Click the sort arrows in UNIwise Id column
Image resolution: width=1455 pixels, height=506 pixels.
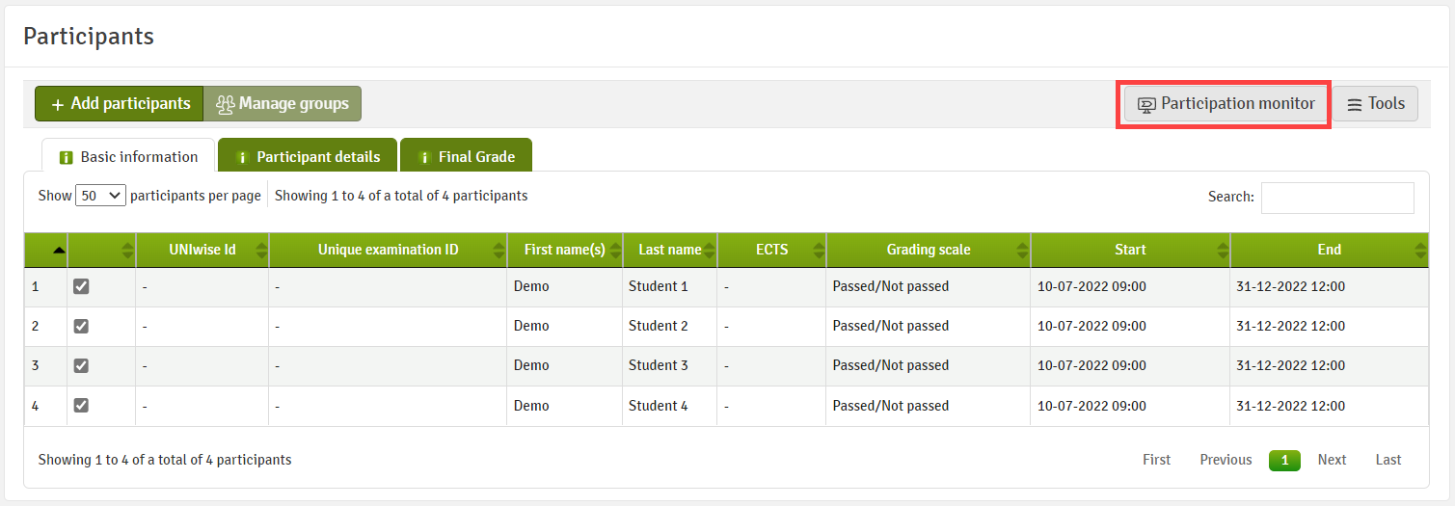[x=260, y=251]
